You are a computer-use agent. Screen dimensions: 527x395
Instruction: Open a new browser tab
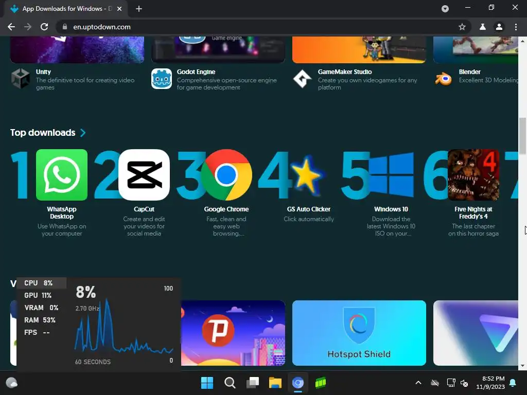[x=139, y=9]
